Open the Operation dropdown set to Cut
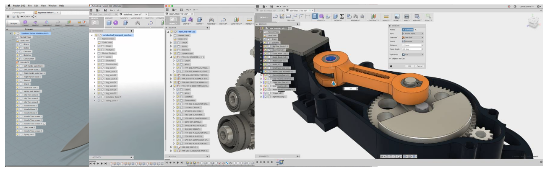 (412, 54)
